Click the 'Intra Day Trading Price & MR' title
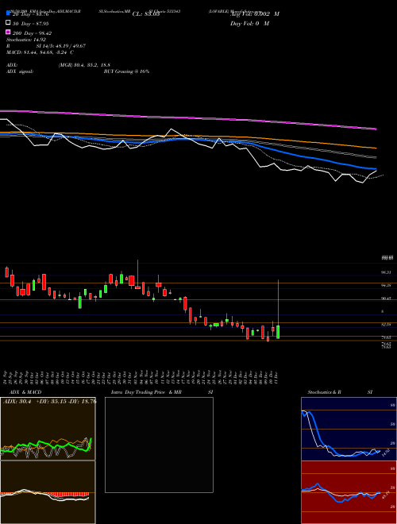 tap(146, 392)
